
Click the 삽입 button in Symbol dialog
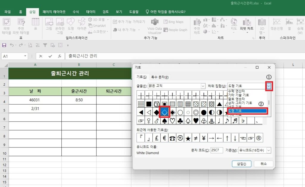click(x=242, y=164)
